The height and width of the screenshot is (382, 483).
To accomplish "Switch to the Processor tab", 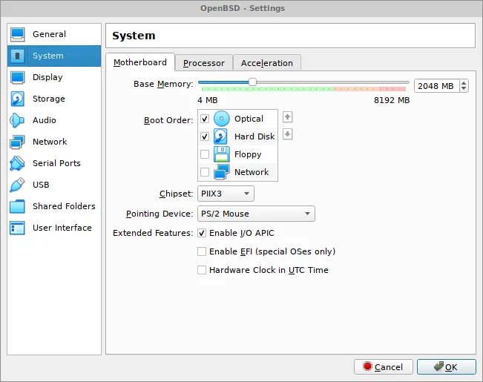I will [x=204, y=63].
